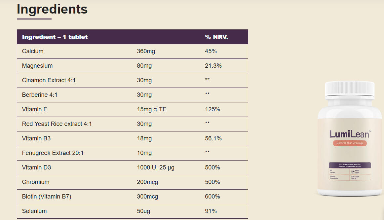
Task: Click the Vitamin B3 56.1% value
Action: (213, 138)
